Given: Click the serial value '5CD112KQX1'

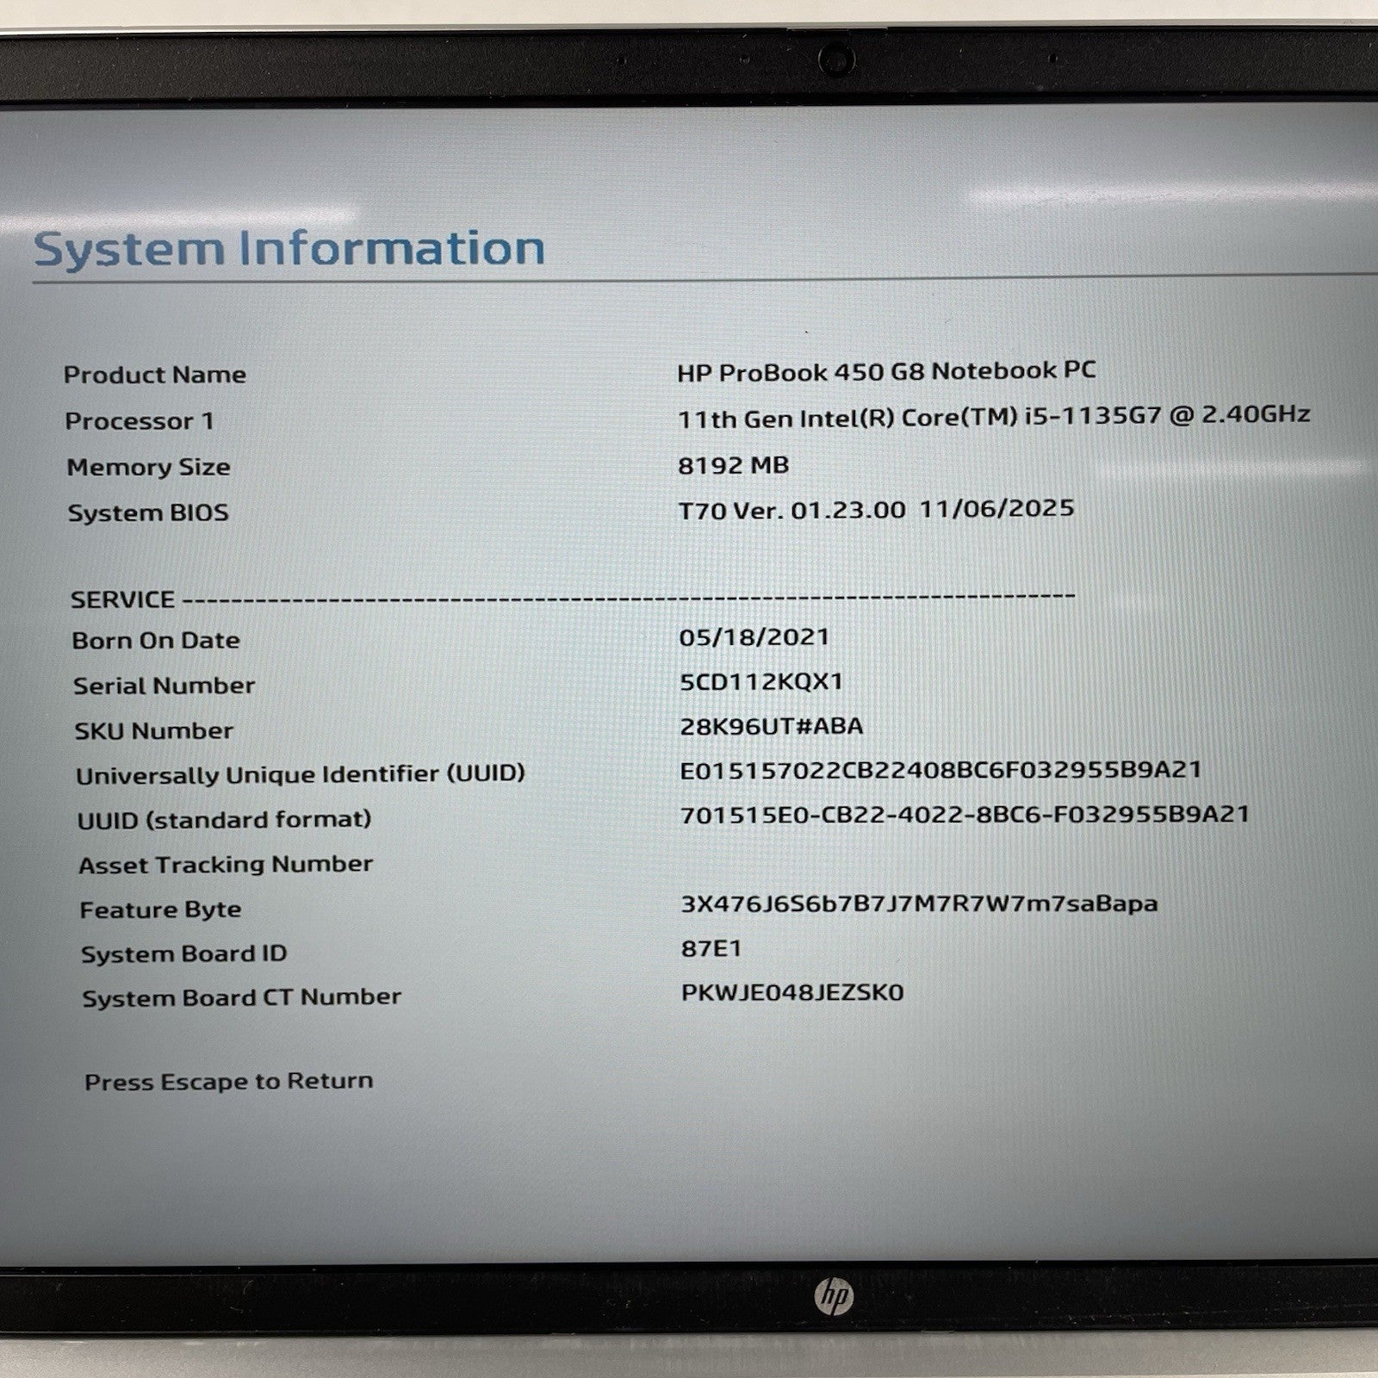Looking at the screenshot, I should click(x=761, y=681).
